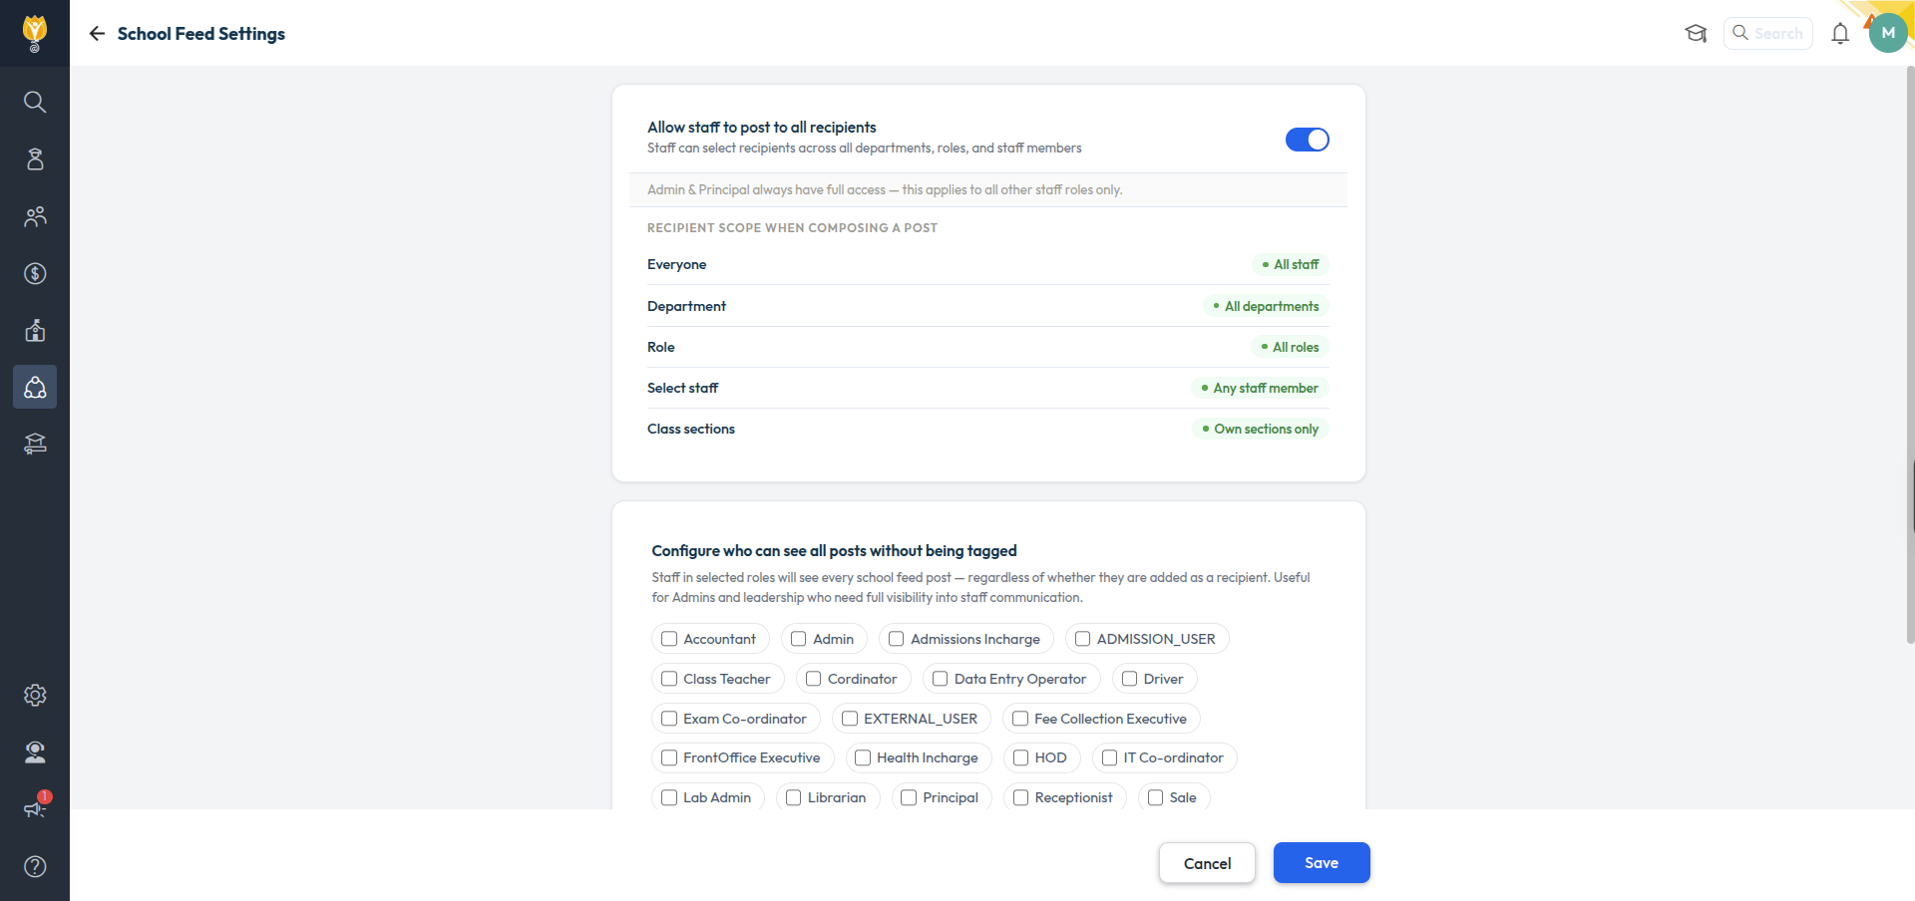Open the settings gear in sidebar

35,695
